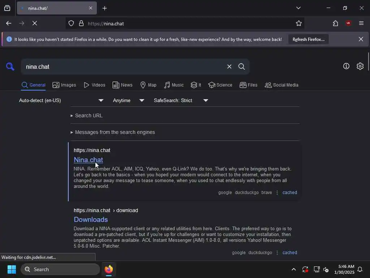Open the search info (i) icon
Viewport: 370px width, 278px height.
346,66
